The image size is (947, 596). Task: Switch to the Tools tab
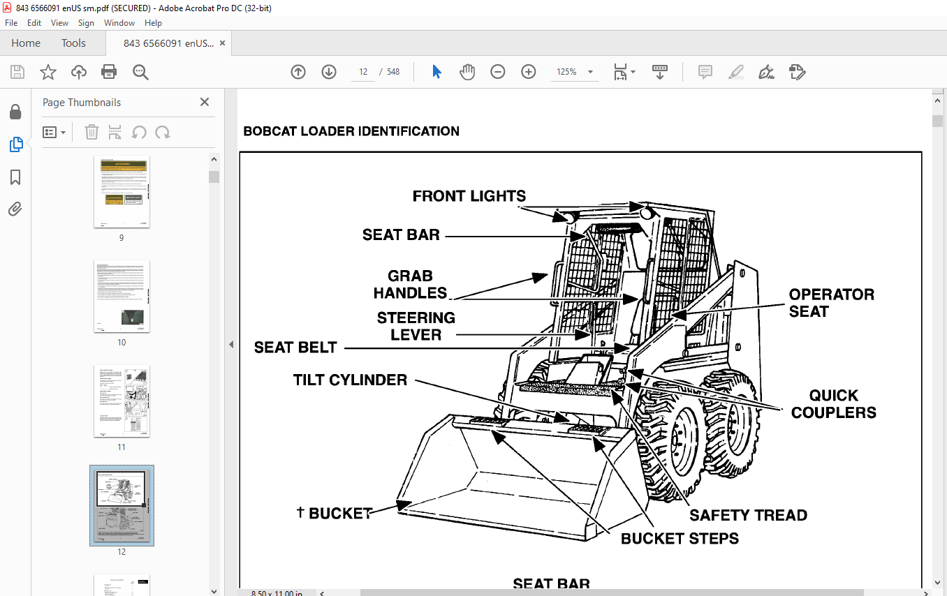point(73,43)
